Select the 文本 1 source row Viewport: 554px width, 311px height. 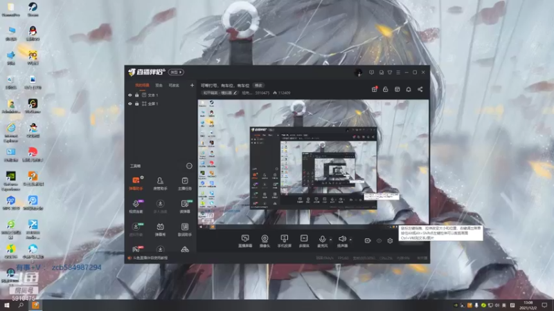[161, 95]
